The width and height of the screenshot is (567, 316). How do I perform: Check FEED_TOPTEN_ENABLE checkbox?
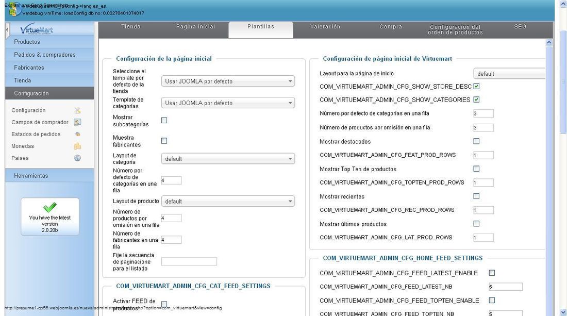pos(492,301)
